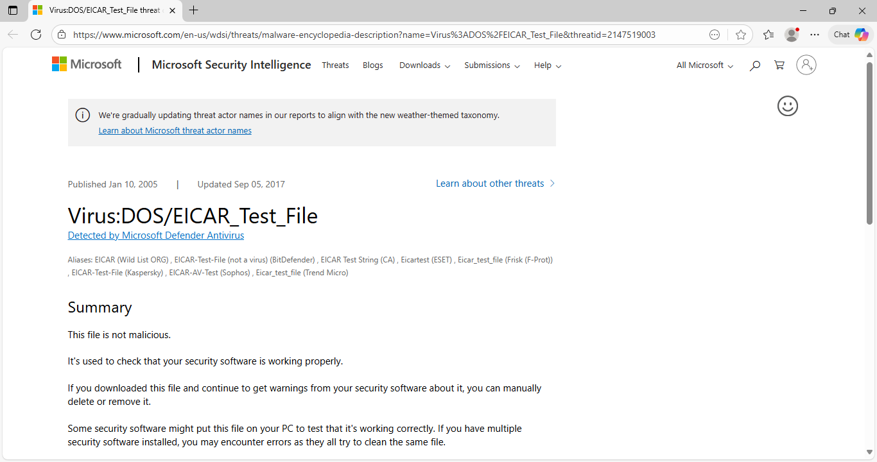This screenshot has height=462, width=877.
Task: Open Detected by Microsoft Defender Antivirus link
Action: coord(156,235)
